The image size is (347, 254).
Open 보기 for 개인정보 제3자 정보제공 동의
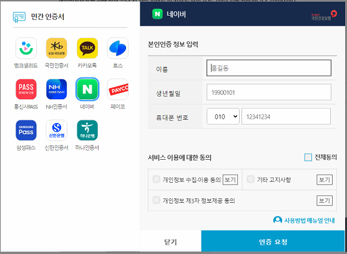pos(325,200)
